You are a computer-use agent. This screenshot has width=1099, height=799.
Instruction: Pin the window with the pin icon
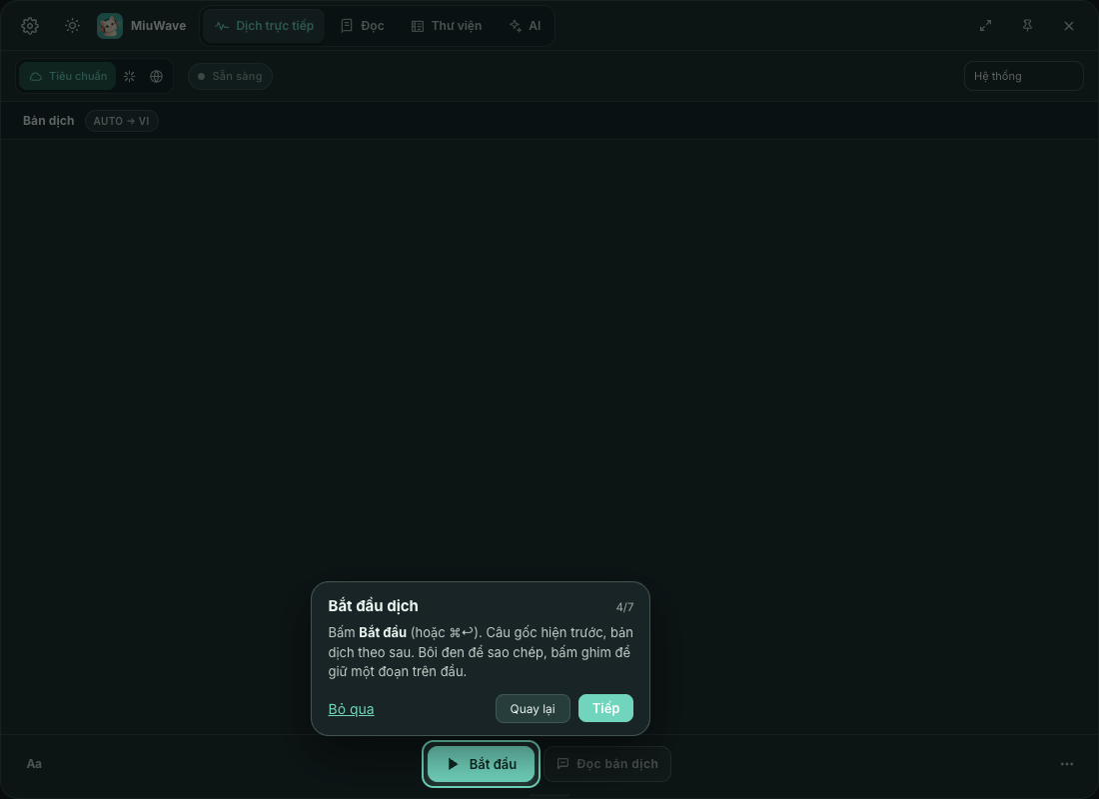1027,26
